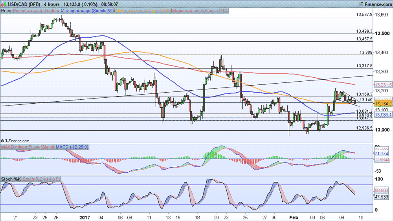
Task: Click the Feb month marker on date axis
Action: (294, 217)
